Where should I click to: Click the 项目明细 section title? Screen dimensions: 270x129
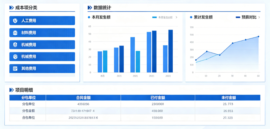(x=24, y=90)
